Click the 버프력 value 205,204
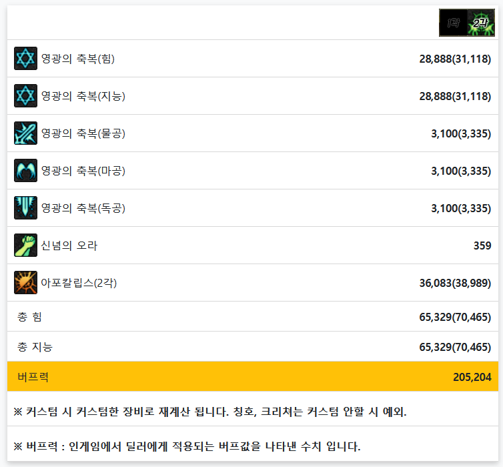Screen dimensions: 503x467 click(x=472, y=377)
